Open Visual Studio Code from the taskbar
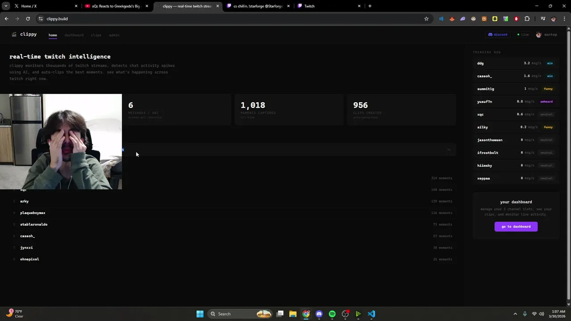The height and width of the screenshot is (321, 571). click(372, 314)
